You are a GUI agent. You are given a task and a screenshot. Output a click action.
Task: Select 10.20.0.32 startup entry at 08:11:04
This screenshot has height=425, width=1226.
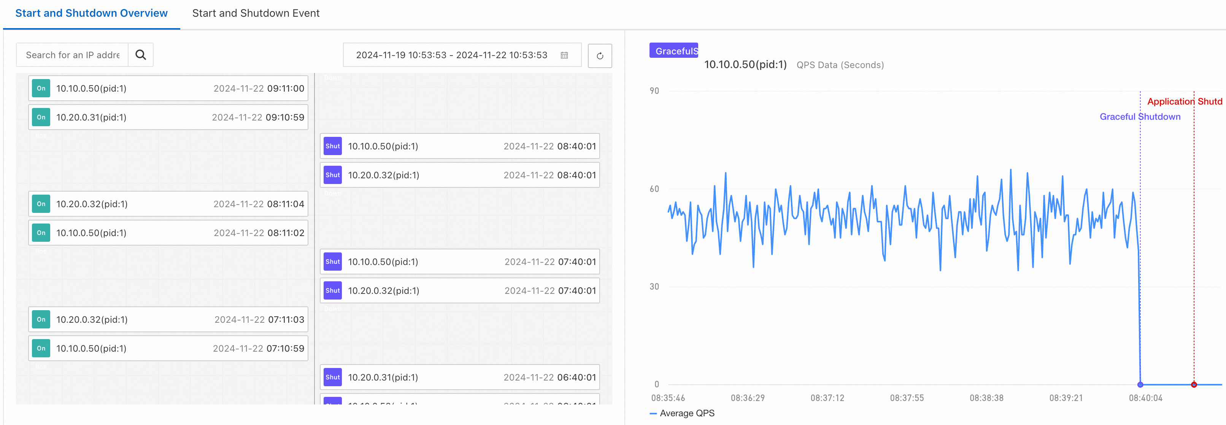(x=168, y=204)
